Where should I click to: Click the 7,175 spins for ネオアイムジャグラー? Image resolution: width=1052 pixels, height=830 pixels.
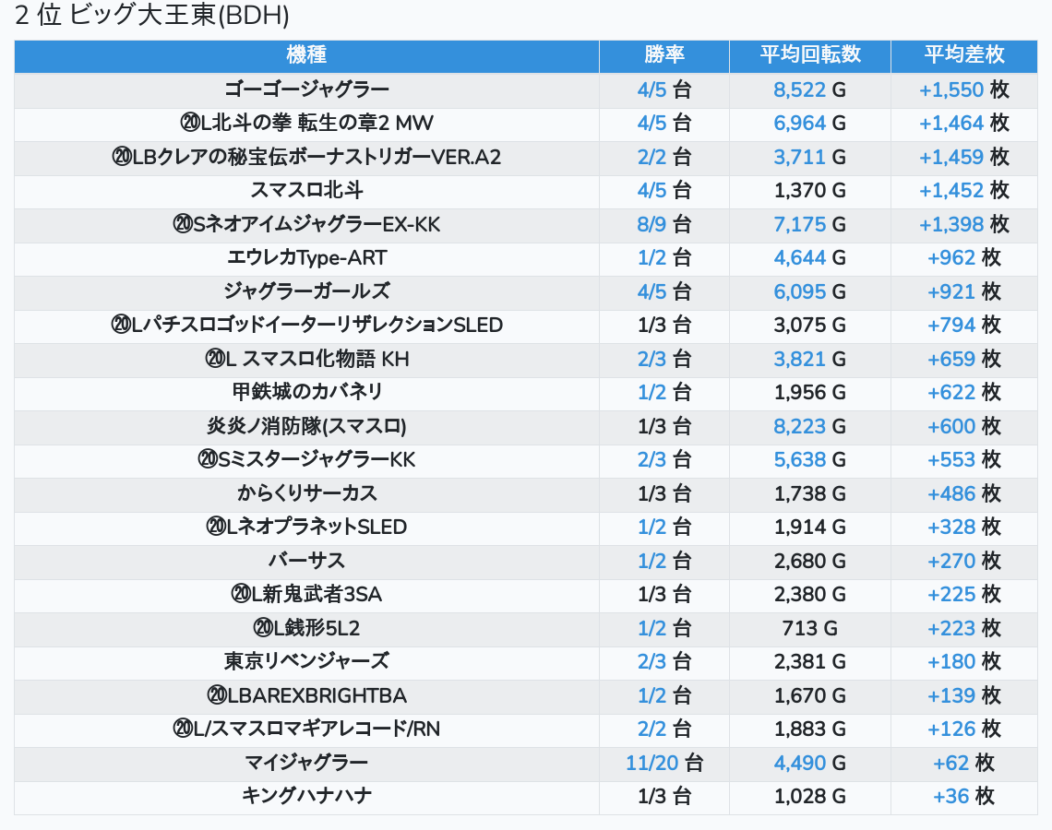[x=799, y=225]
